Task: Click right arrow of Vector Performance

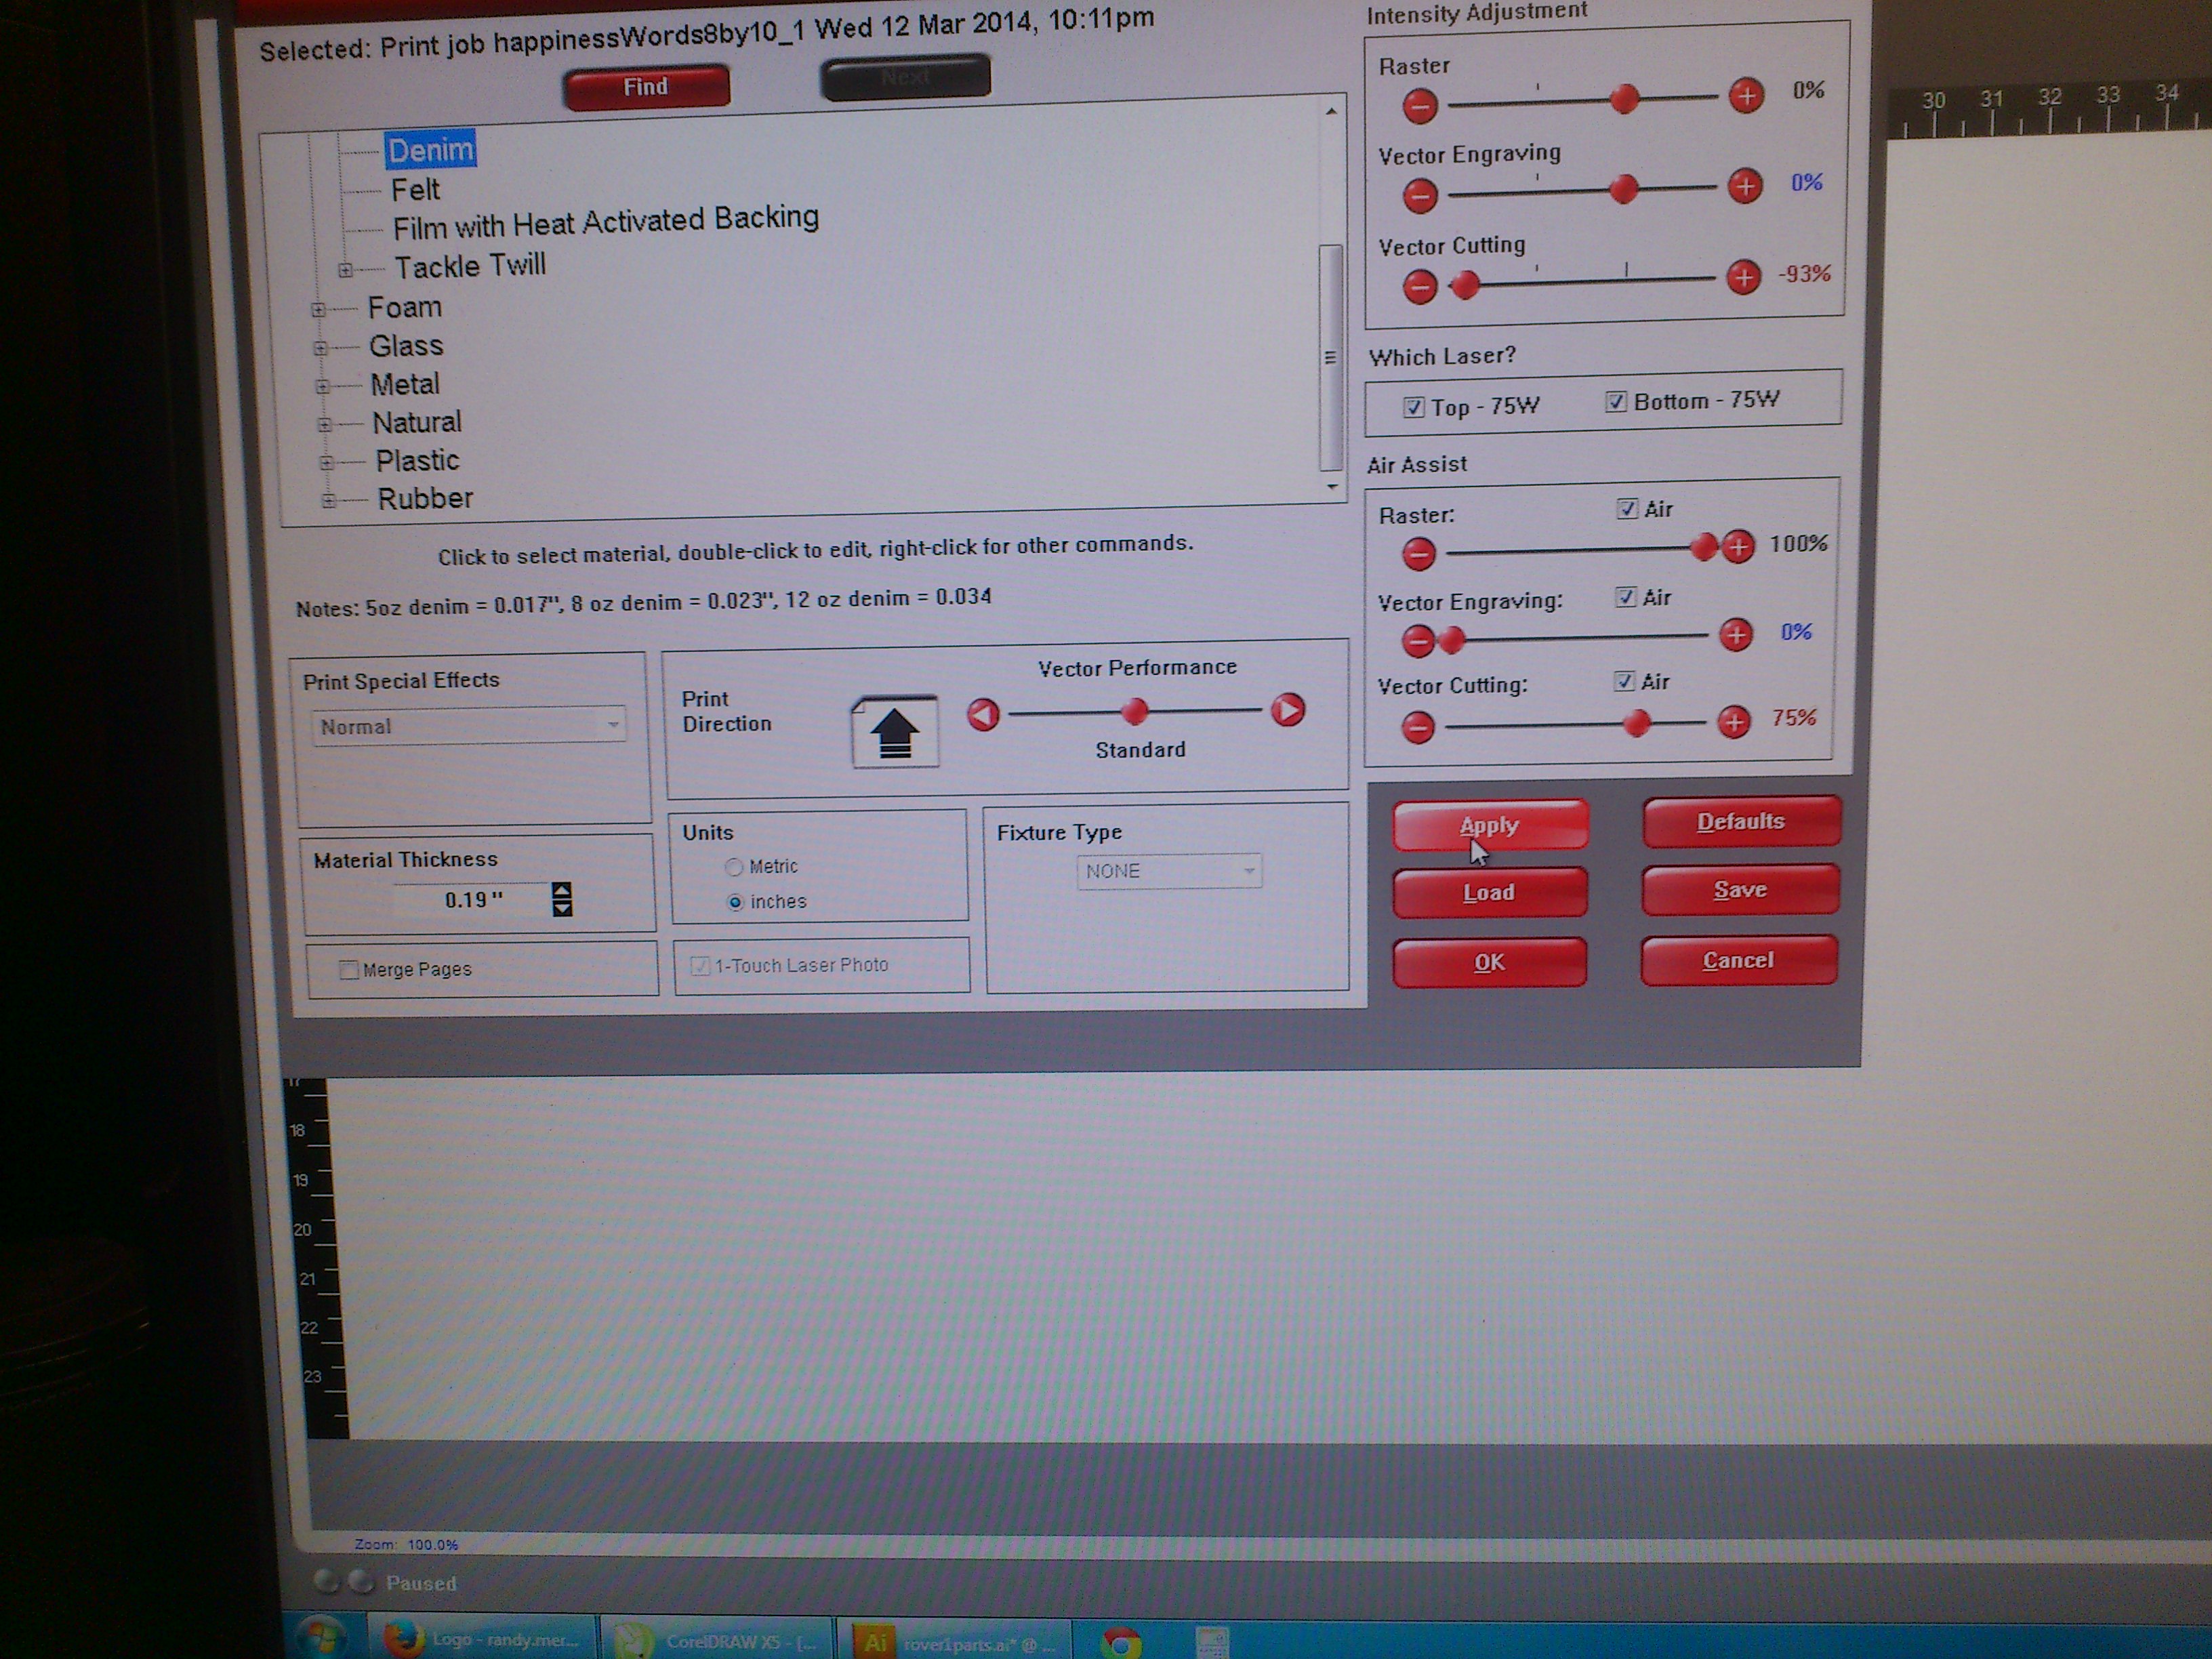Action: [x=1287, y=710]
